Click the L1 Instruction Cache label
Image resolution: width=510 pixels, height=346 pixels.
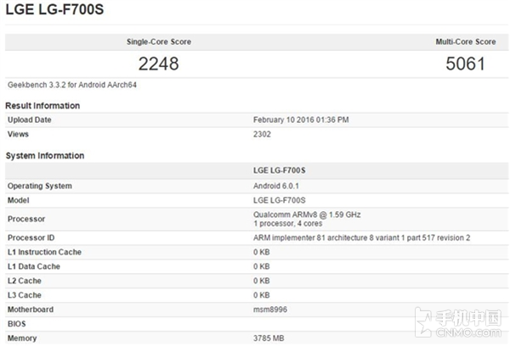click(x=44, y=252)
